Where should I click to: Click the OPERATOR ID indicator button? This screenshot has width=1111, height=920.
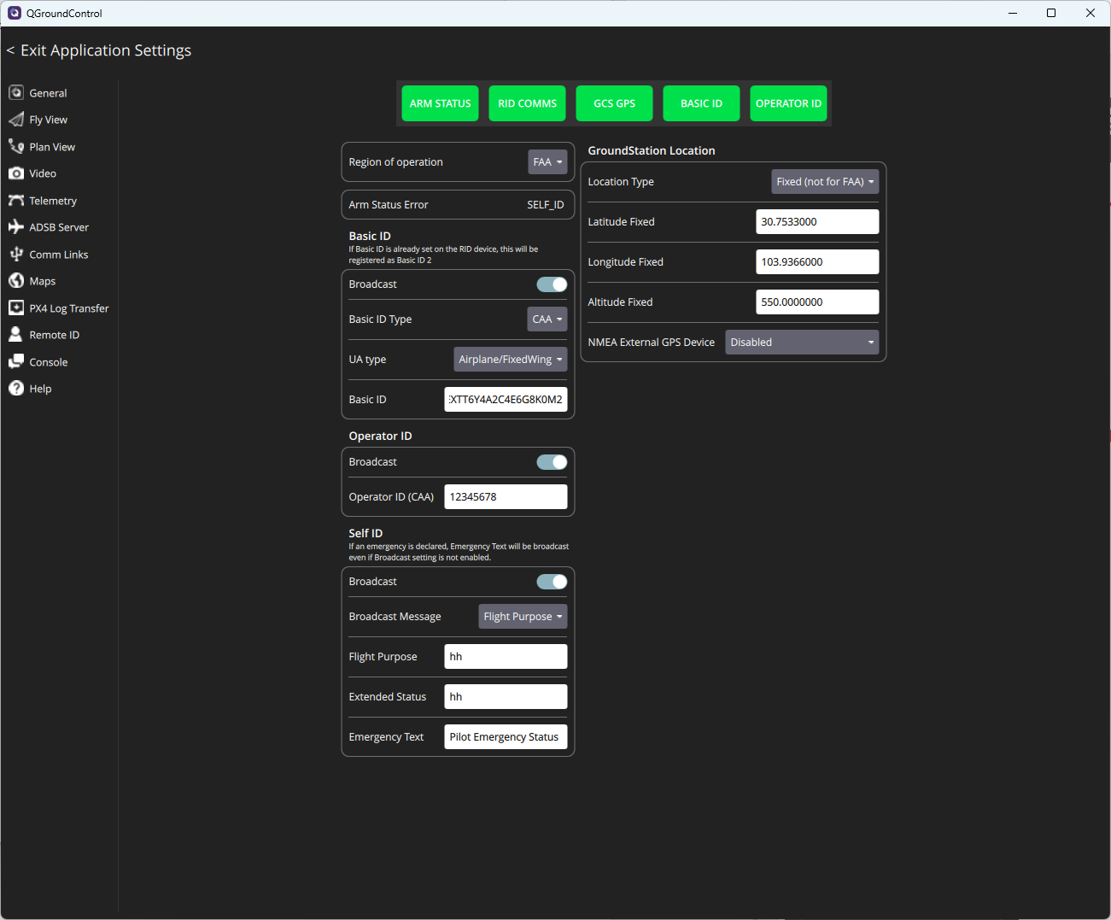click(x=789, y=103)
